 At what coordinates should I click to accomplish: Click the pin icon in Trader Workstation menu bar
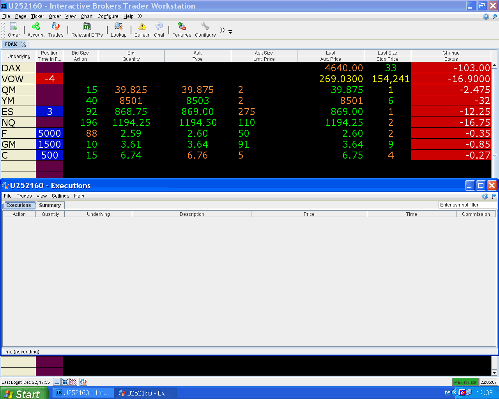point(495,16)
